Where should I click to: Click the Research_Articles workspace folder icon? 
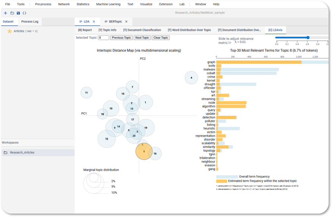(x=6, y=153)
